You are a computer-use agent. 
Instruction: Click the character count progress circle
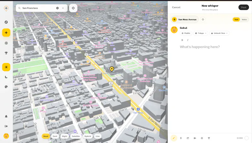click(246, 138)
